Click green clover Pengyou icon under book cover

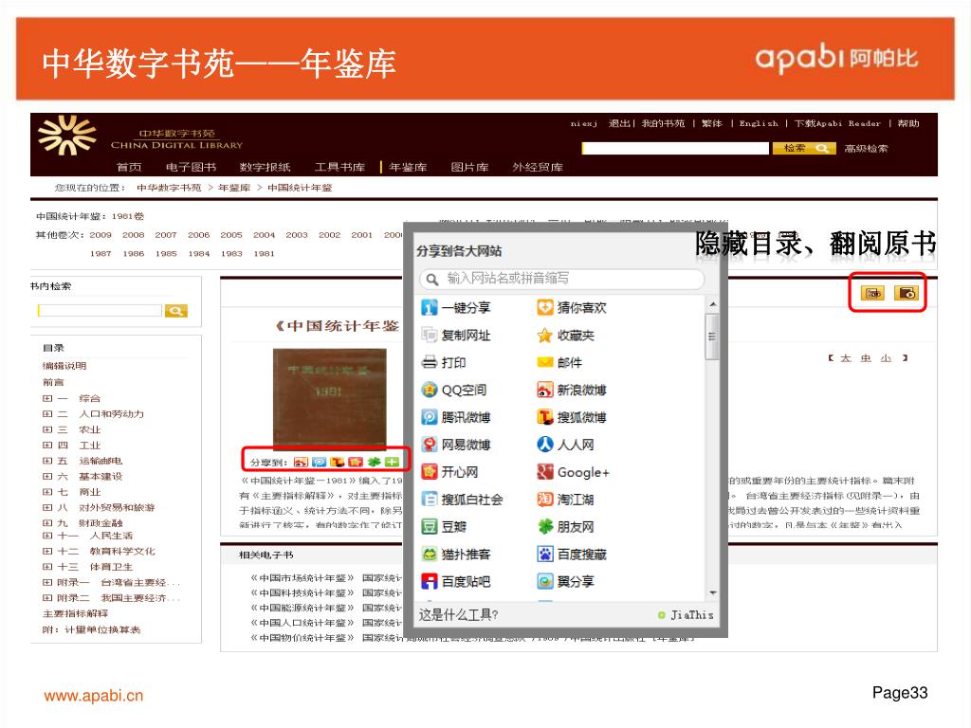pyautogui.click(x=374, y=462)
